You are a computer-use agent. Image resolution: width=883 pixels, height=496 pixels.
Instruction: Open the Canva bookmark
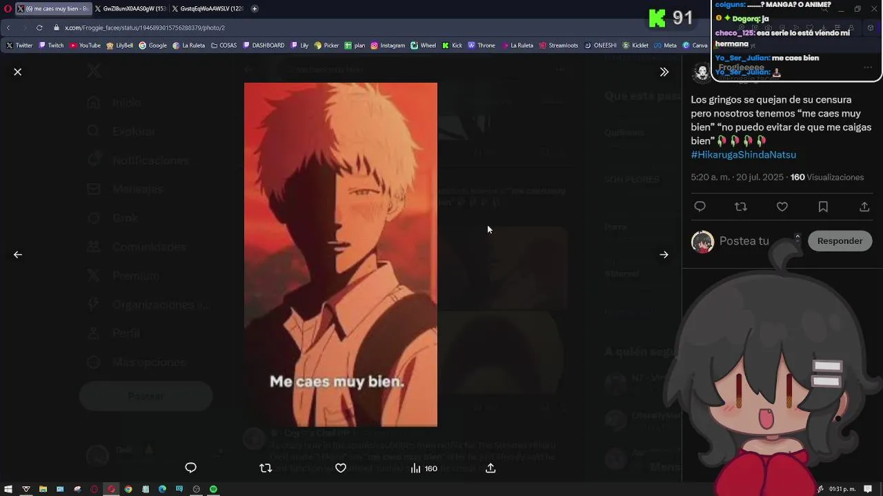tap(695, 45)
